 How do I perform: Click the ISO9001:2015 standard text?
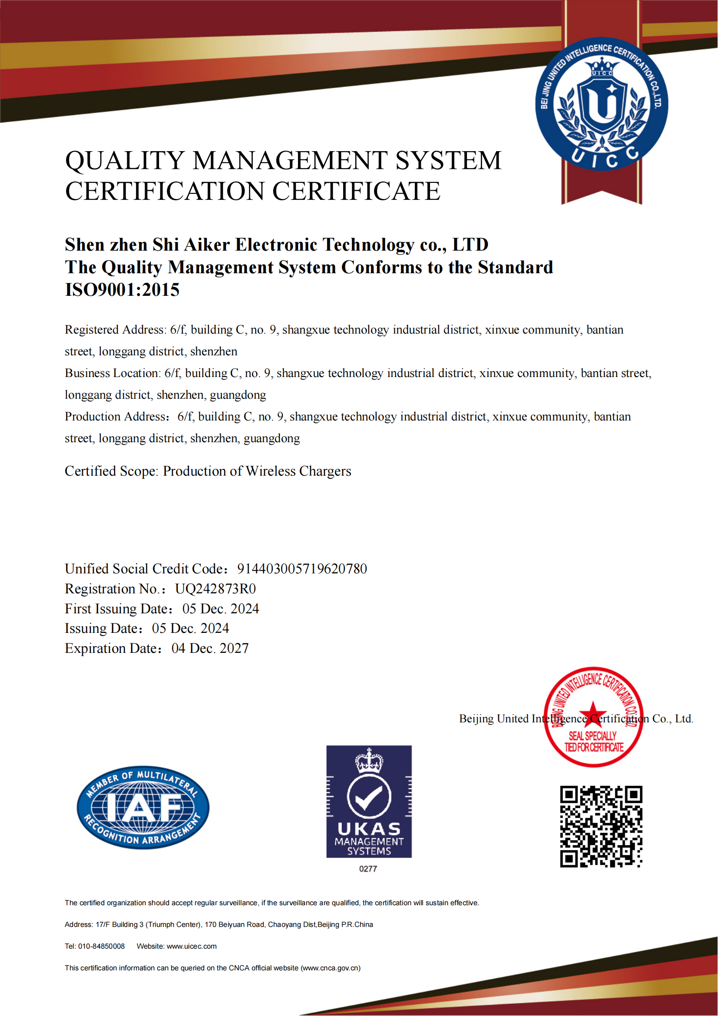(122, 290)
